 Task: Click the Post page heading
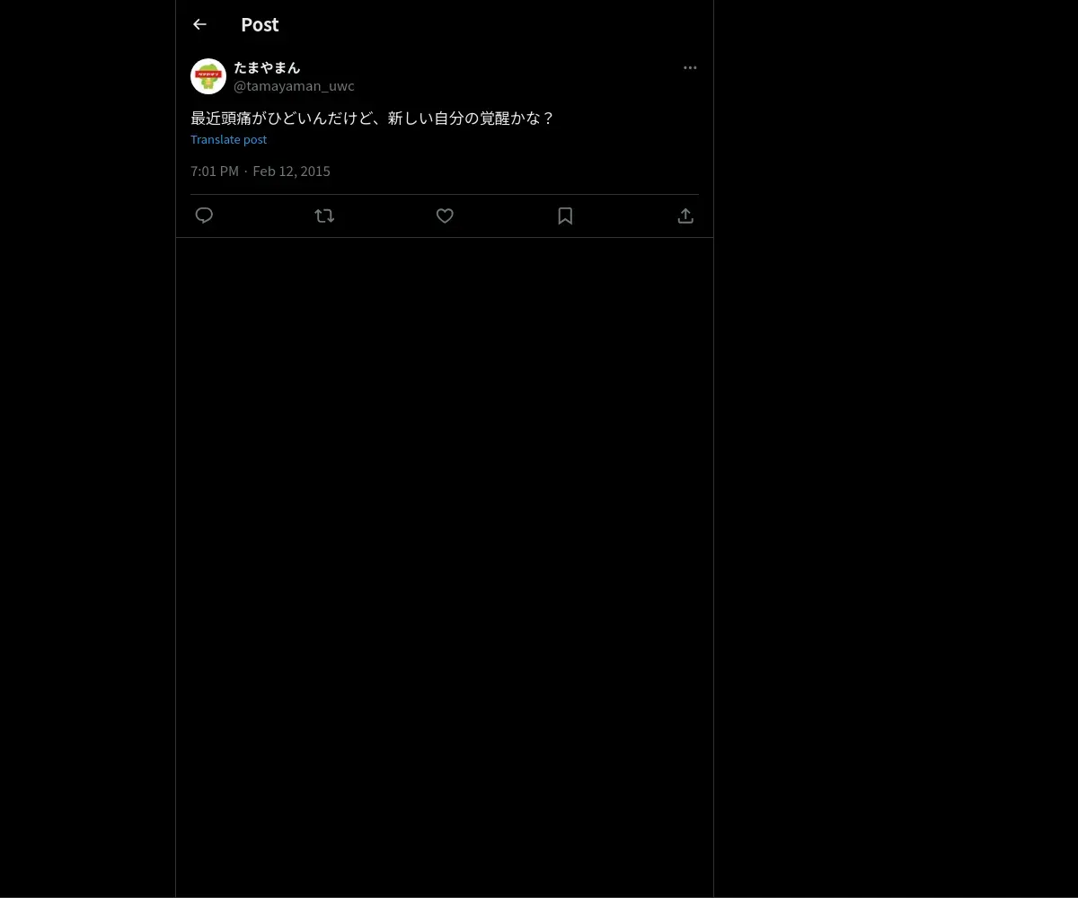[x=260, y=24]
